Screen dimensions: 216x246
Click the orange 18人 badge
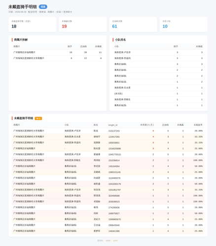tap(38, 119)
